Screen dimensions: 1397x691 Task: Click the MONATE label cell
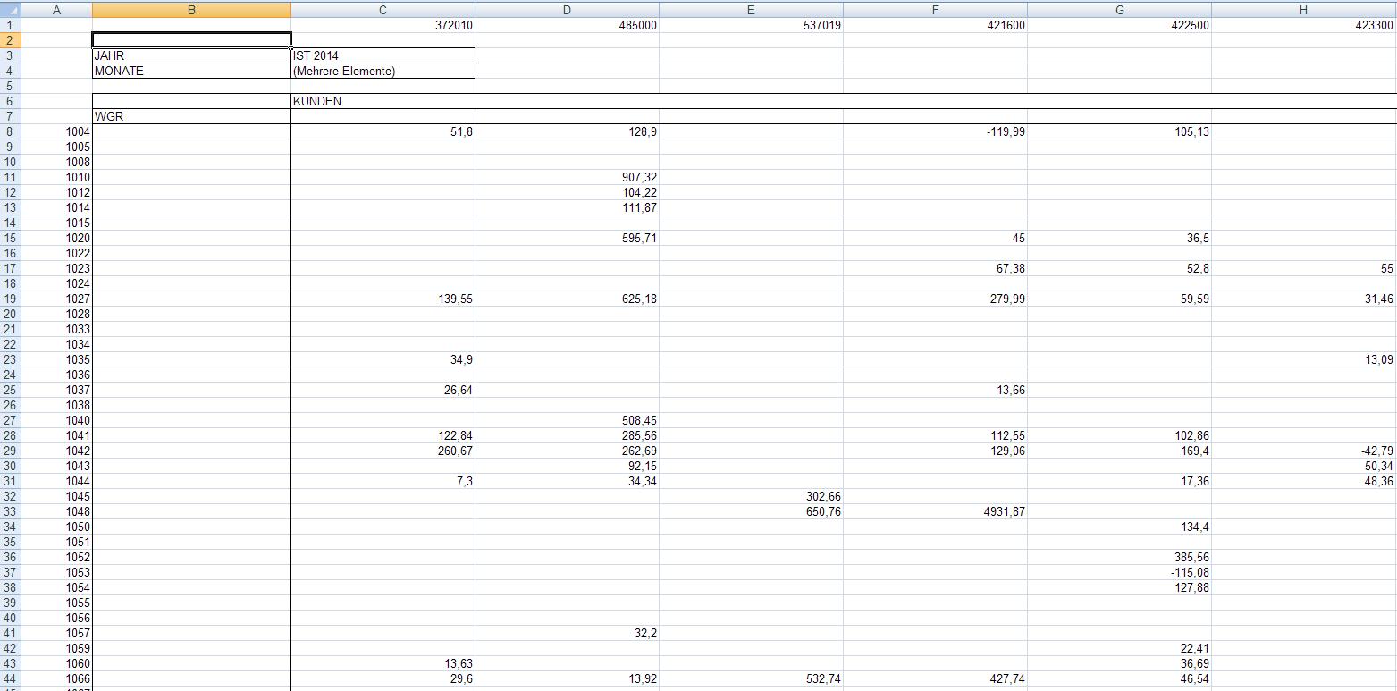(191, 71)
